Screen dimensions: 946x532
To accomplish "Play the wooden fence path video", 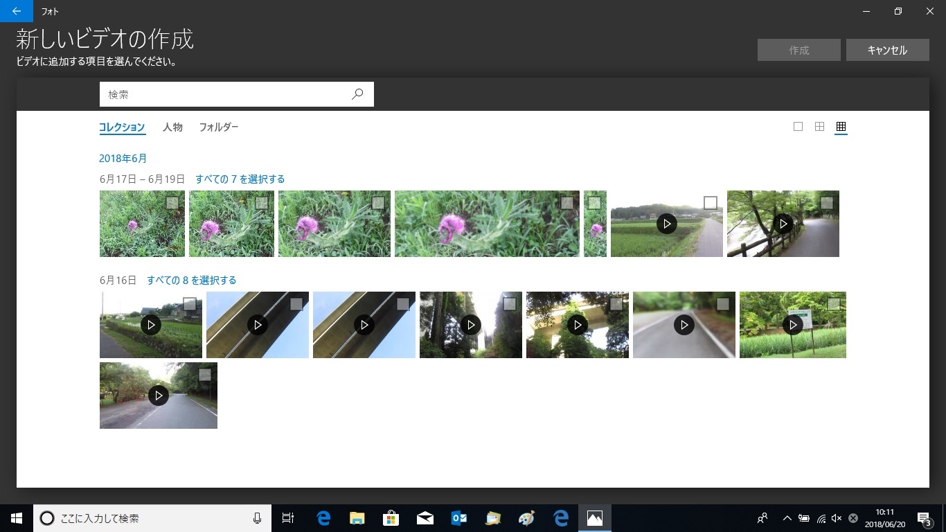I will click(x=783, y=224).
